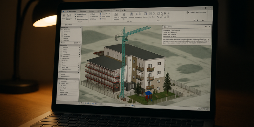Collapse the third sidebar section via its header arrow

[x=78, y=72]
